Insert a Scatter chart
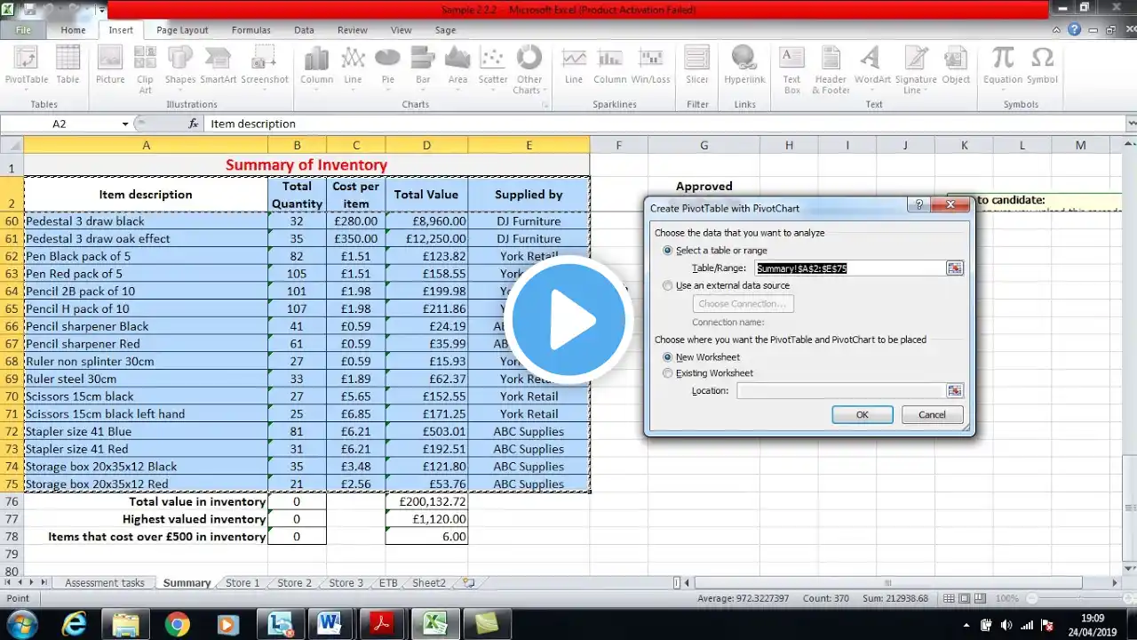1137x640 pixels. pos(493,66)
